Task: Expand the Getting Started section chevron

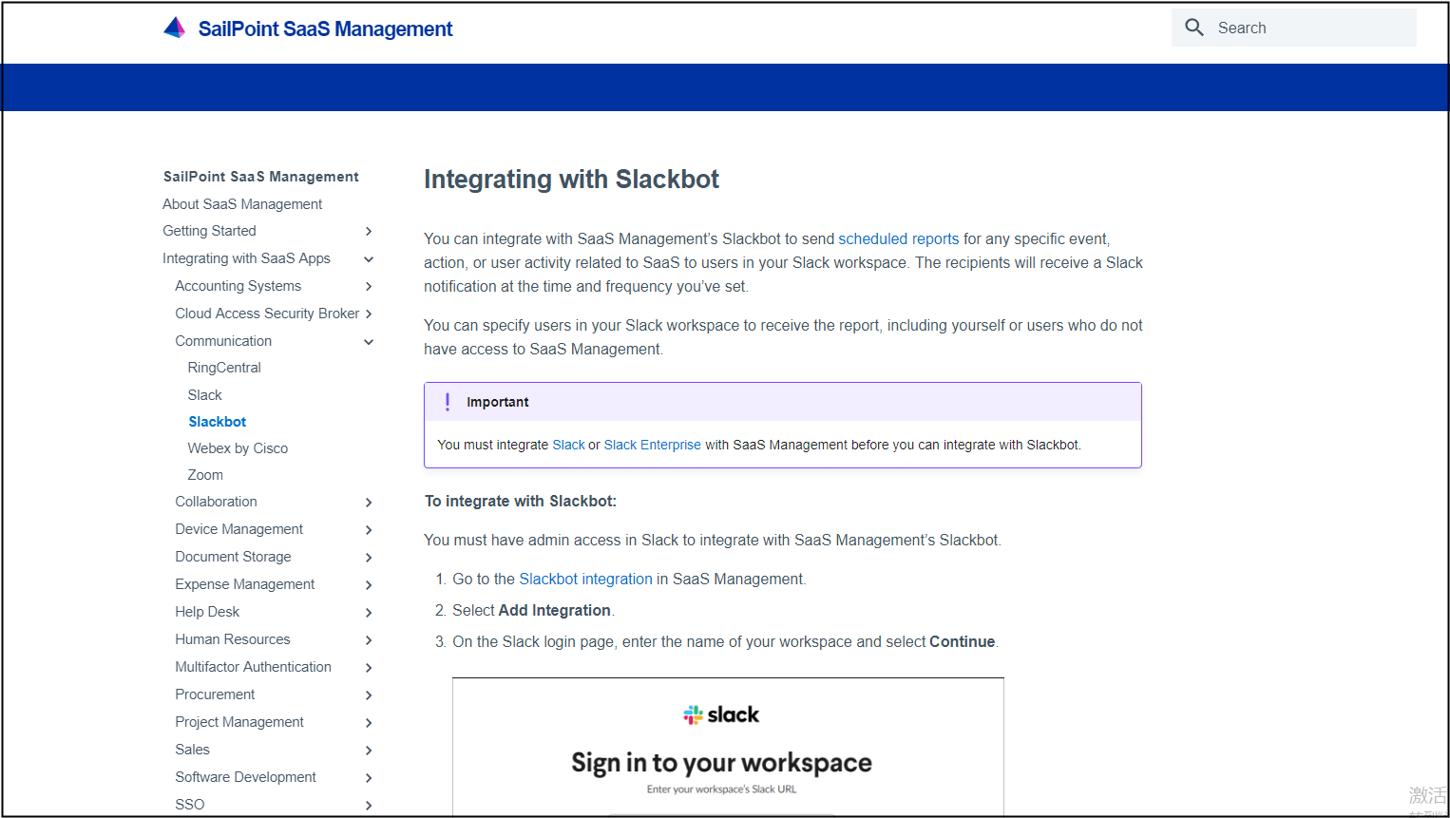Action: pyautogui.click(x=369, y=231)
